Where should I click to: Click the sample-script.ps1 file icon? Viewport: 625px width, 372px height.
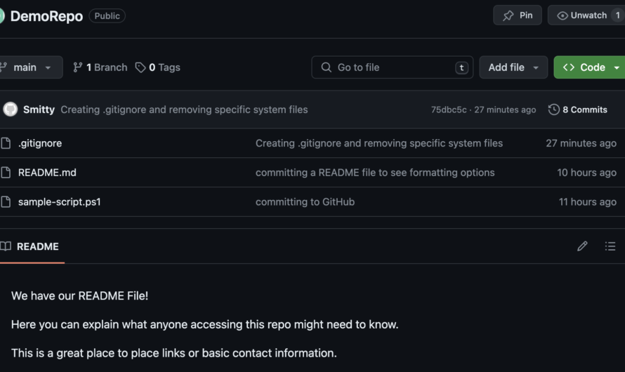coord(6,202)
